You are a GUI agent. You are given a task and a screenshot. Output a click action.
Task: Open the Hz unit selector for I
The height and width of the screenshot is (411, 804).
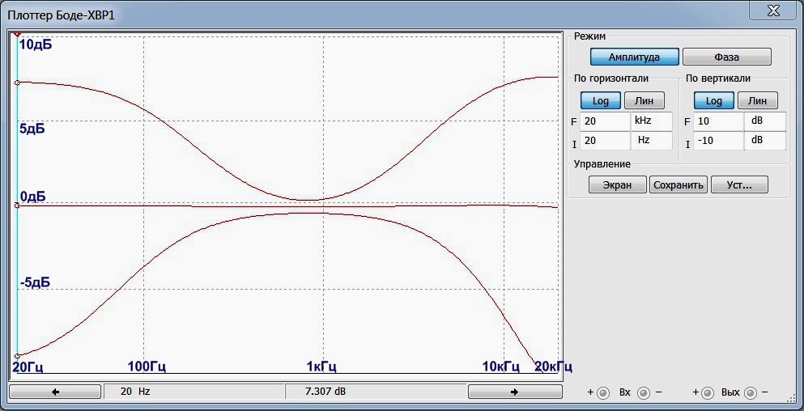(651, 141)
